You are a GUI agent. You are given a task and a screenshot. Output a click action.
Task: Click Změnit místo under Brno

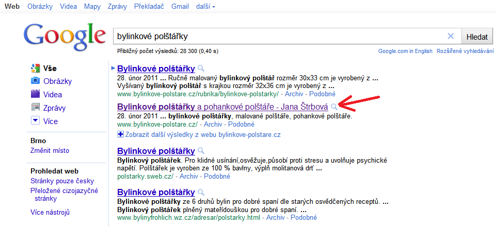(x=50, y=151)
